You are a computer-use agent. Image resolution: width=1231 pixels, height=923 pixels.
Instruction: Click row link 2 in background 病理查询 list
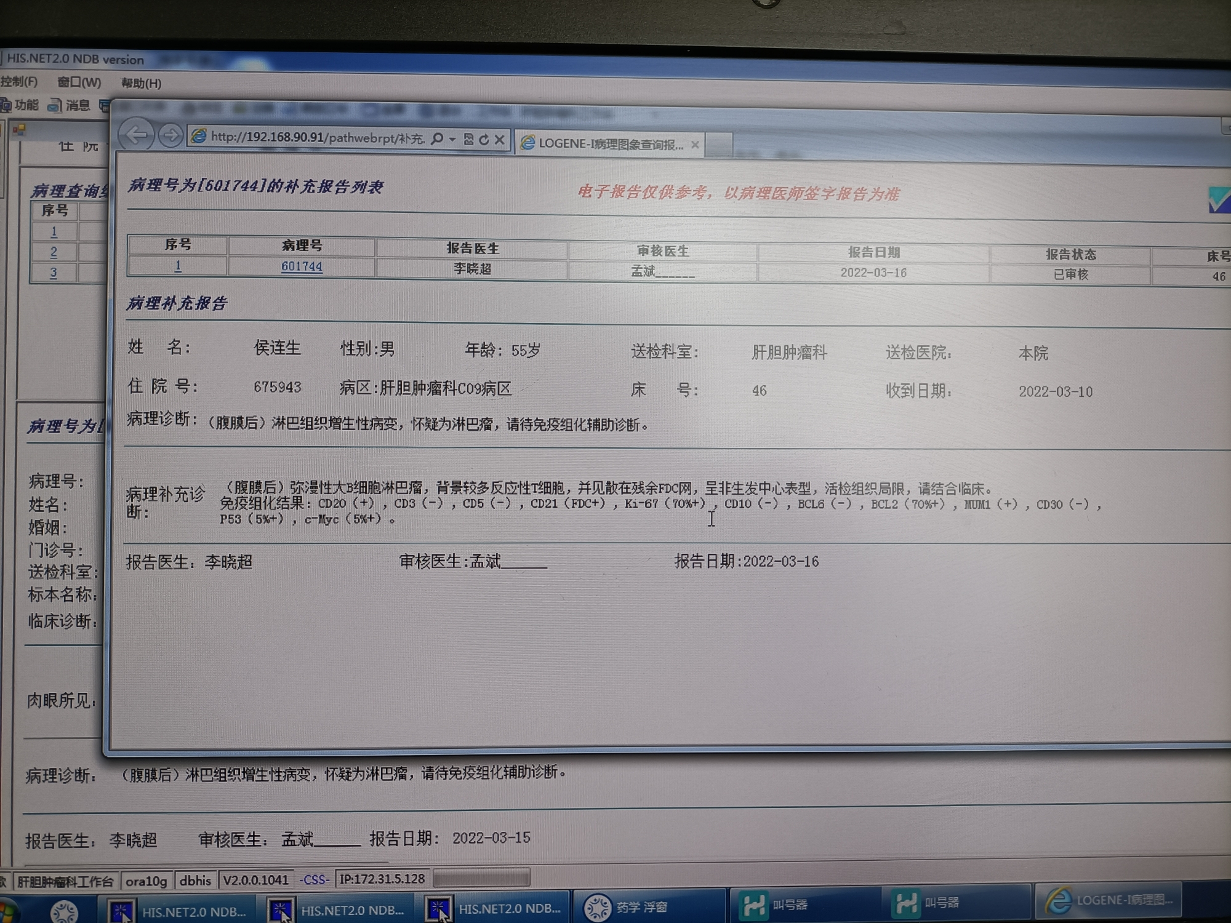tap(54, 252)
